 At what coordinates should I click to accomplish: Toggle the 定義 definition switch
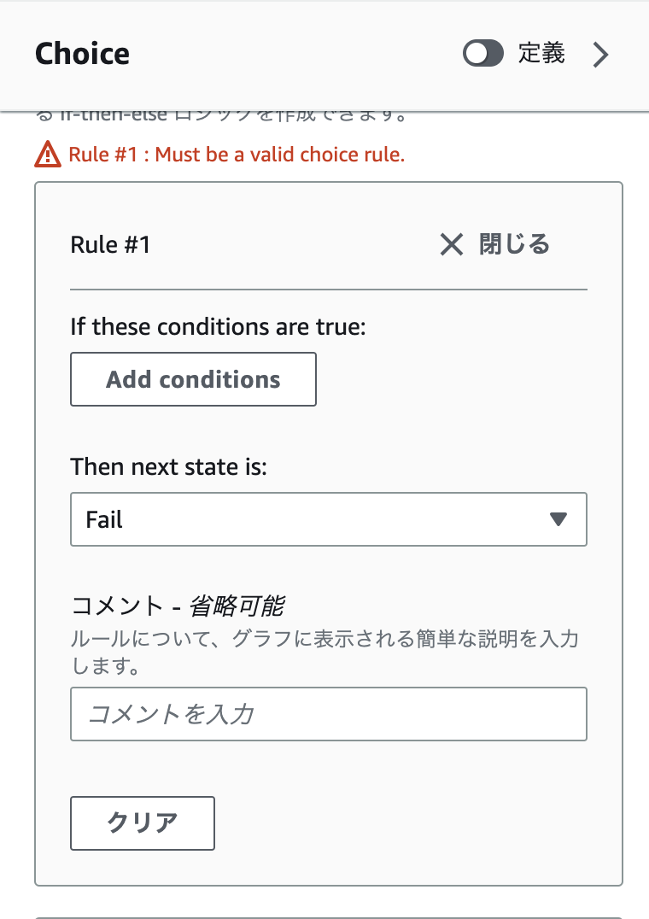(482, 55)
